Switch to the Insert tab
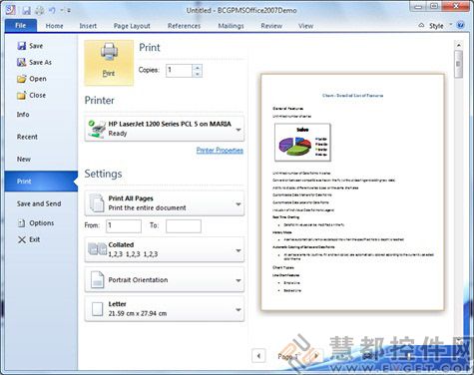474x375 pixels. pyautogui.click(x=88, y=26)
